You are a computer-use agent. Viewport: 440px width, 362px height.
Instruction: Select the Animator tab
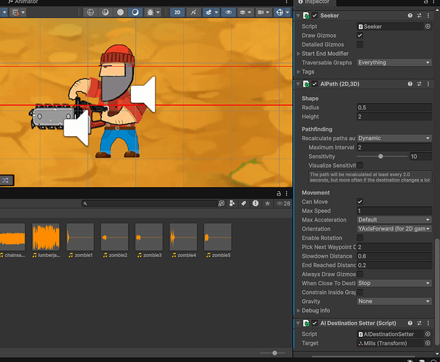(27, 2)
